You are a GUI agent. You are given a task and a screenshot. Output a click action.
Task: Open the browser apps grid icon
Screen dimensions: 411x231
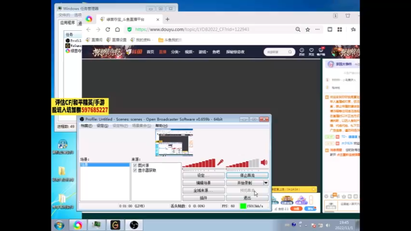(x=340, y=30)
